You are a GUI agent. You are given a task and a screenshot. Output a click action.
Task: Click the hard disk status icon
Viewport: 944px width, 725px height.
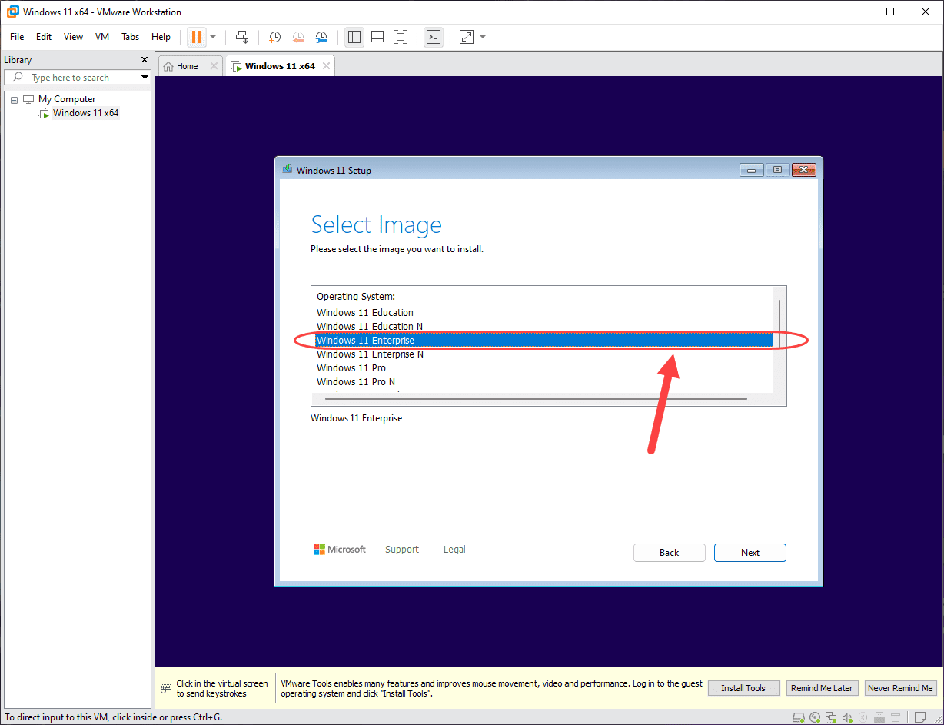(x=799, y=717)
